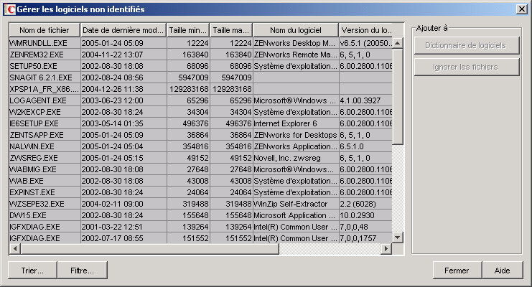Select WABMIG.EXE file
The width and height of the screenshot is (532, 287).
[45, 169]
